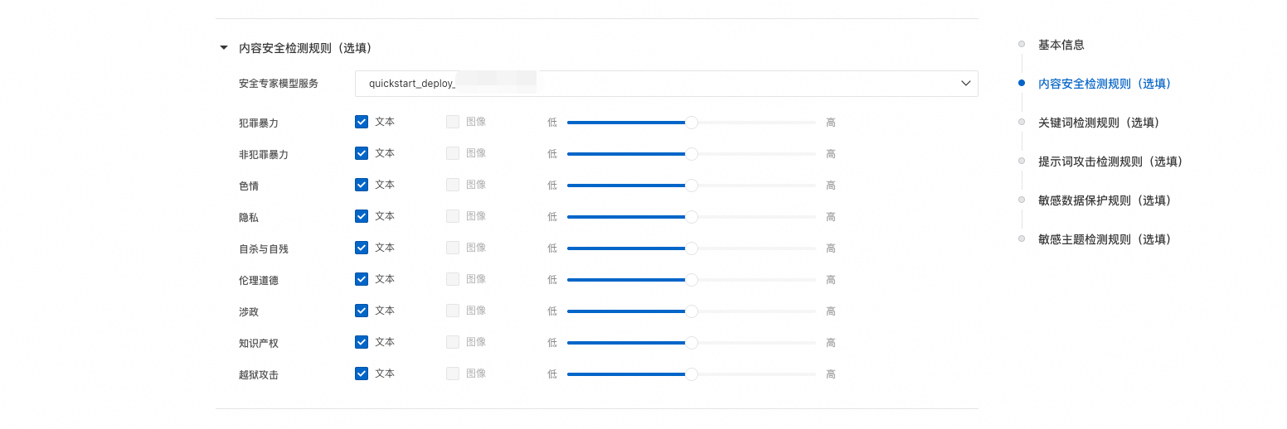
Task: Open 敏感数据保护规则 anchor link
Action: pos(1104,200)
